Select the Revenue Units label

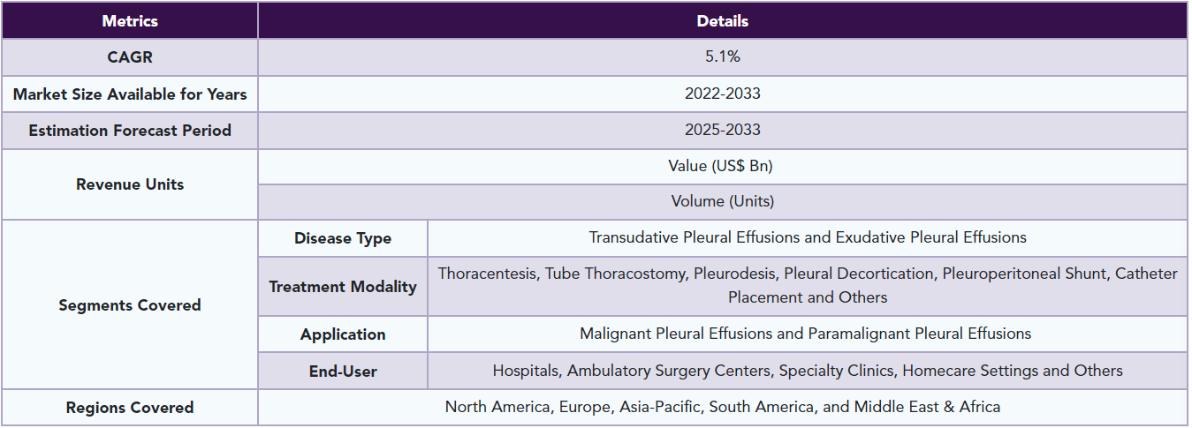130,184
